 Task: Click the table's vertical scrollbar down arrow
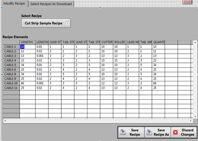coord(195,116)
